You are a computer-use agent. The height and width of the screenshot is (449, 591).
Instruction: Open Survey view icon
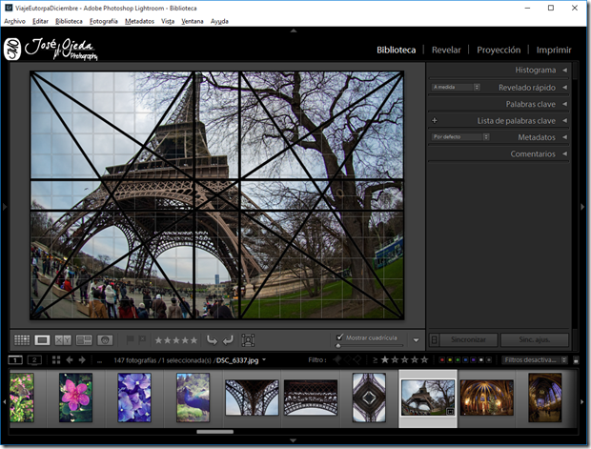coord(84,340)
